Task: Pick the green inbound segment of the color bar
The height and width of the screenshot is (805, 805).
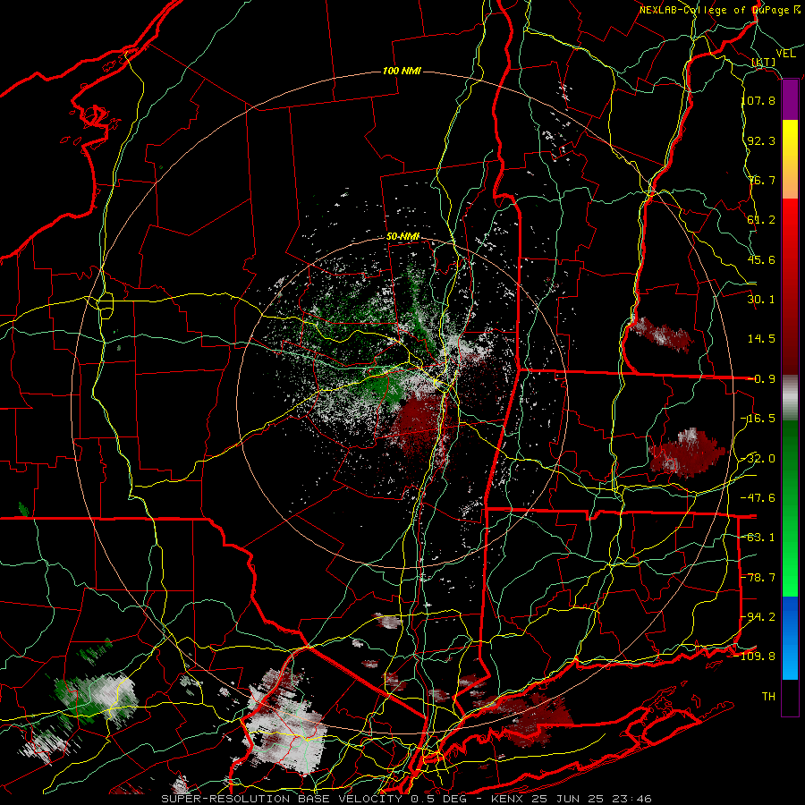Action: [790, 508]
